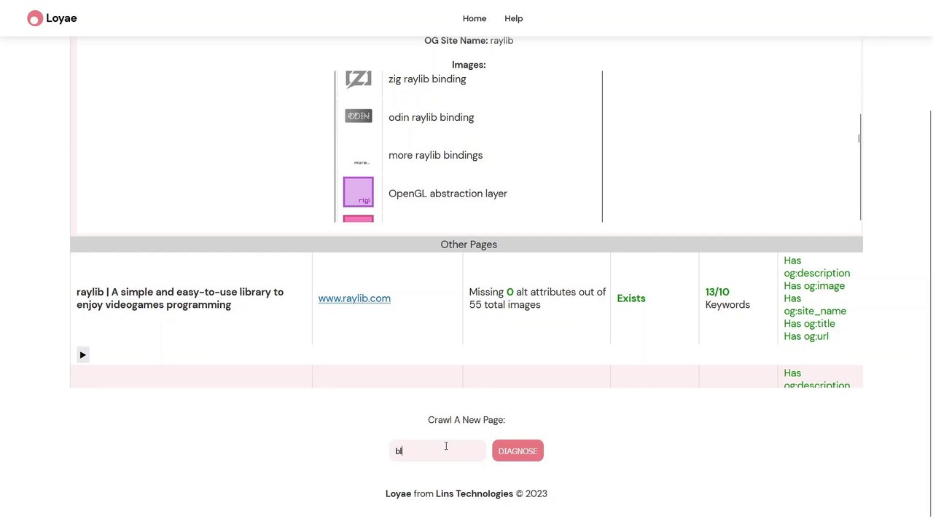The image size is (933, 524).
Task: Click the DIAGNOSE button
Action: pyautogui.click(x=518, y=450)
